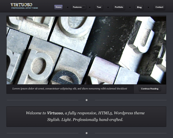Open the Portfolio page
The image size is (173, 138).
[119, 7]
